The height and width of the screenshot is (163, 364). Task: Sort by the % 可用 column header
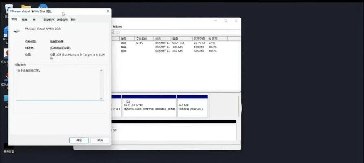point(217,39)
